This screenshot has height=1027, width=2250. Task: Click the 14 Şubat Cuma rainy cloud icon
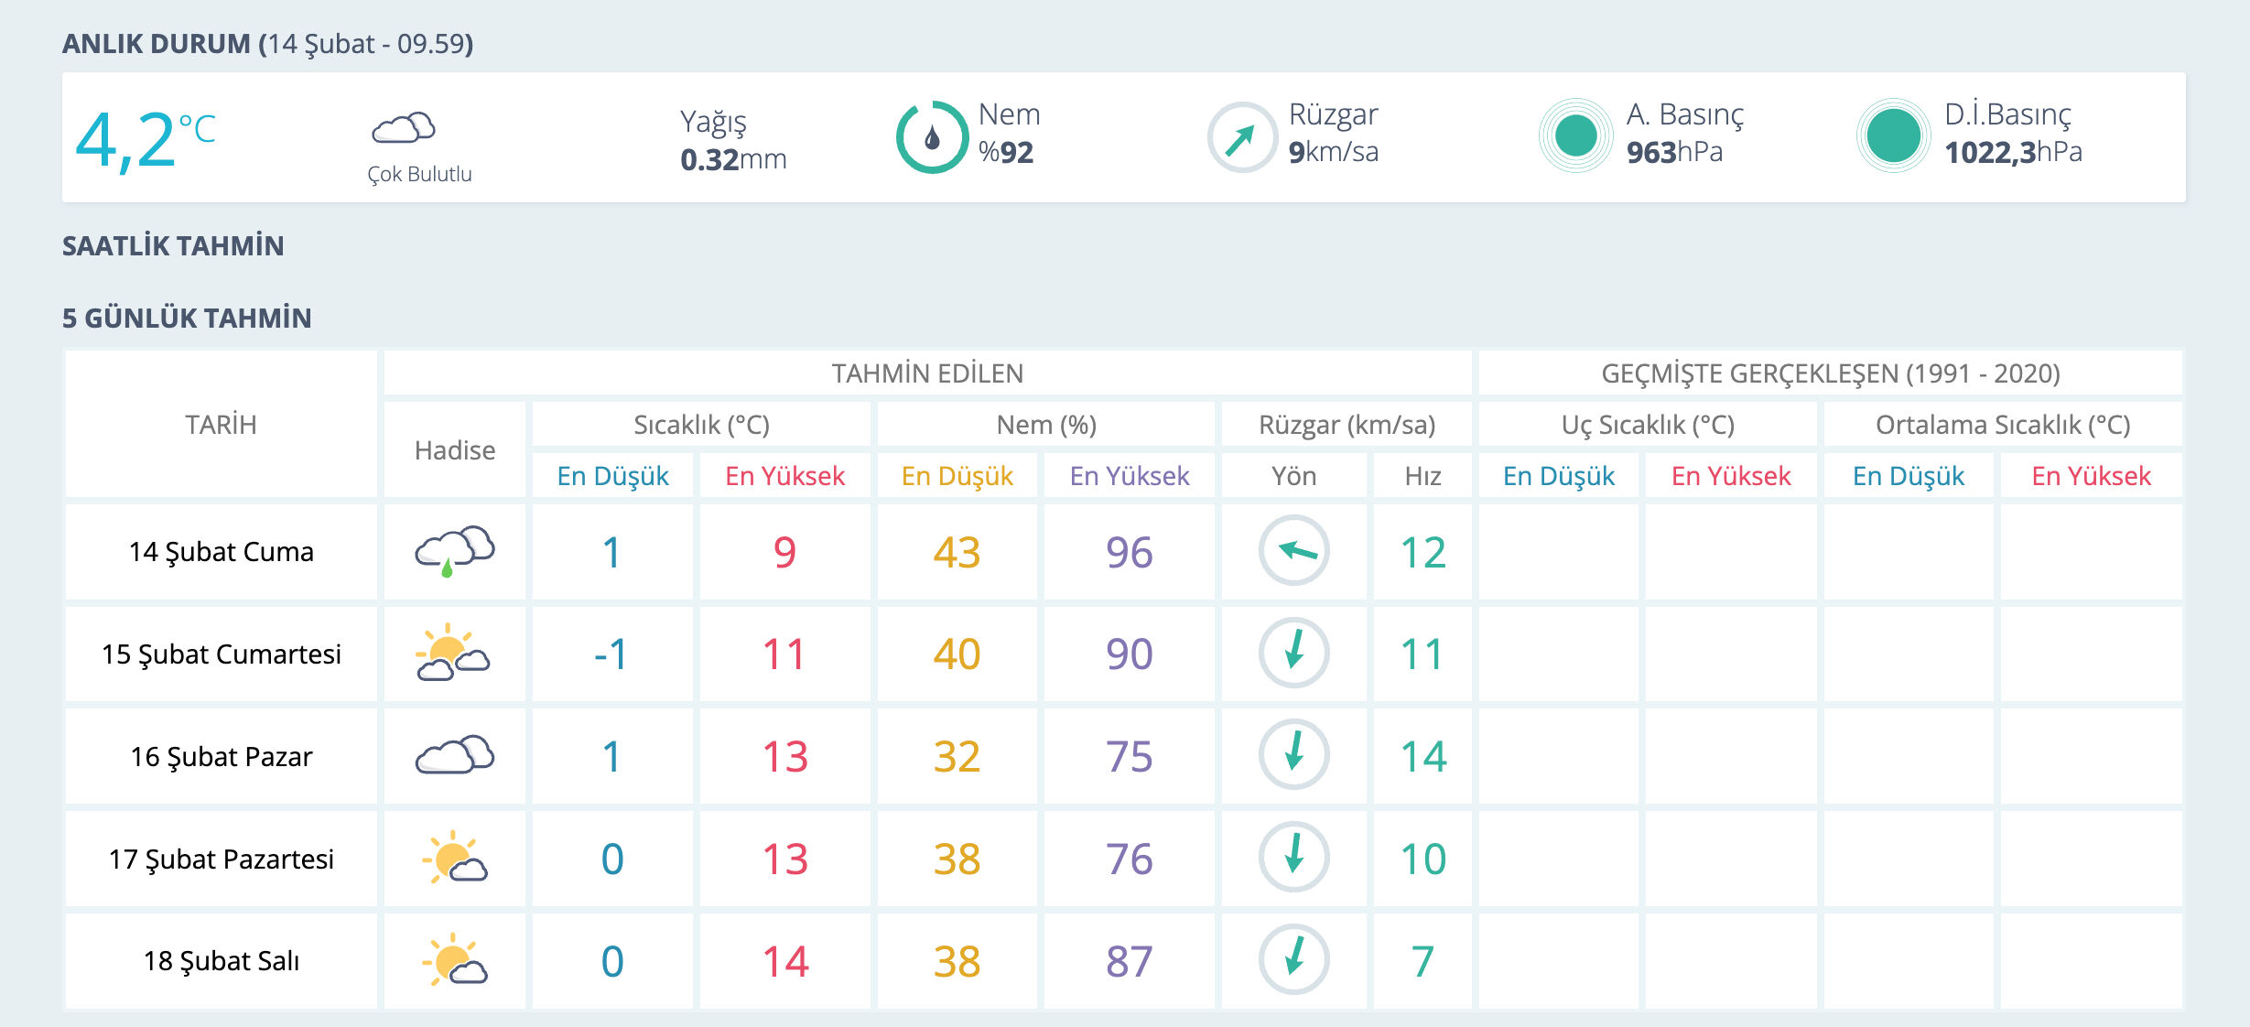(x=454, y=551)
